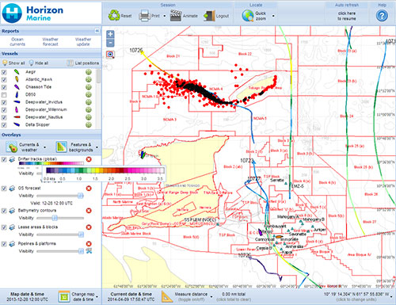This screenshot has width=396, height=305.
Task: Click the green globe icon beside Chiasson Tide
Action: [x=89, y=87]
